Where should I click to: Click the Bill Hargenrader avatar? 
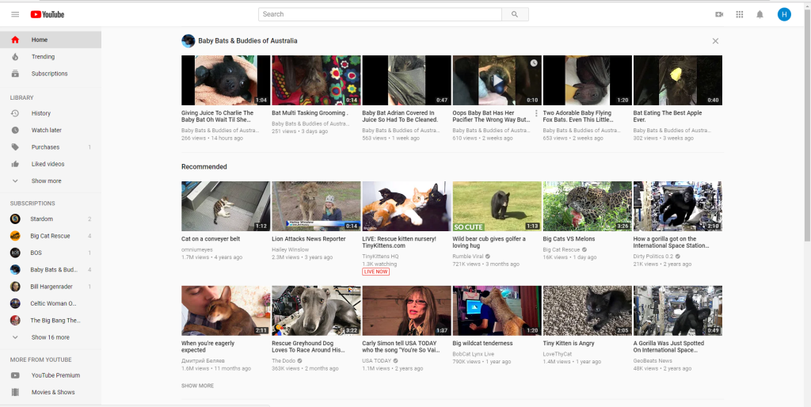coord(15,287)
